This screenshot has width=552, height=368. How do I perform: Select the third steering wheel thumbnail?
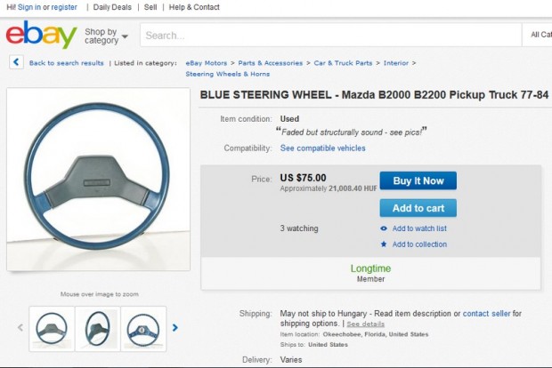coord(142,328)
